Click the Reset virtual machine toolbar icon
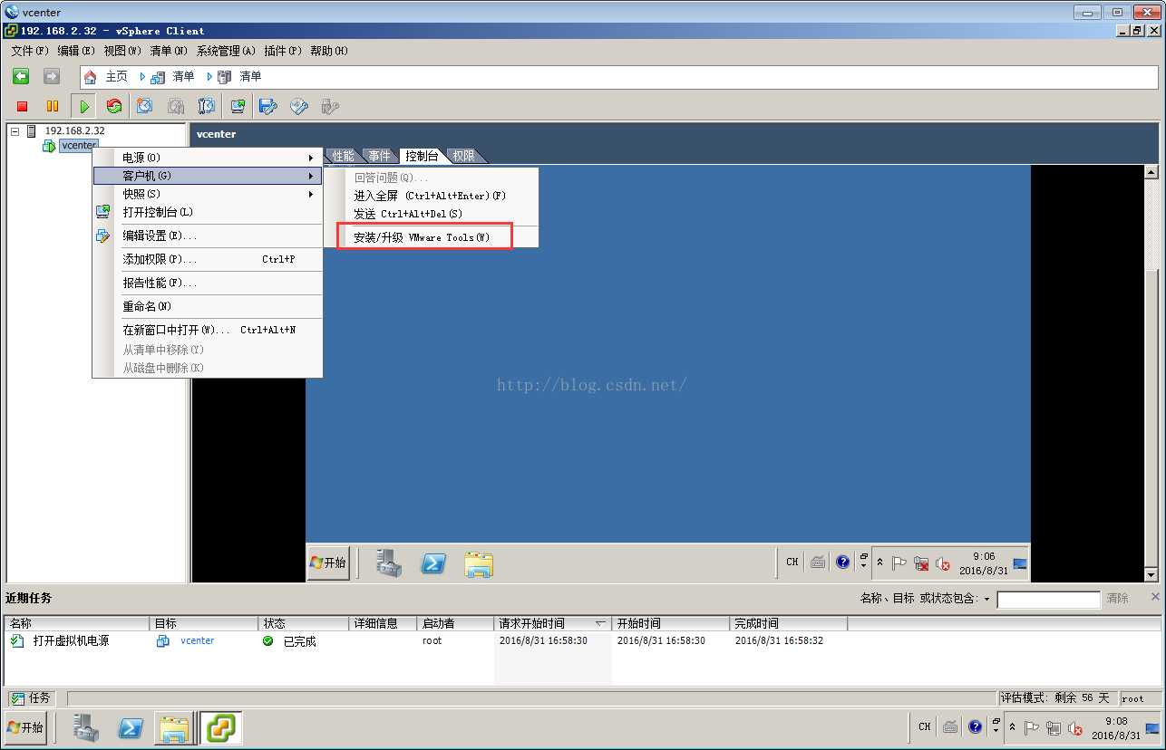Viewport: 1166px width, 750px height. coord(114,107)
